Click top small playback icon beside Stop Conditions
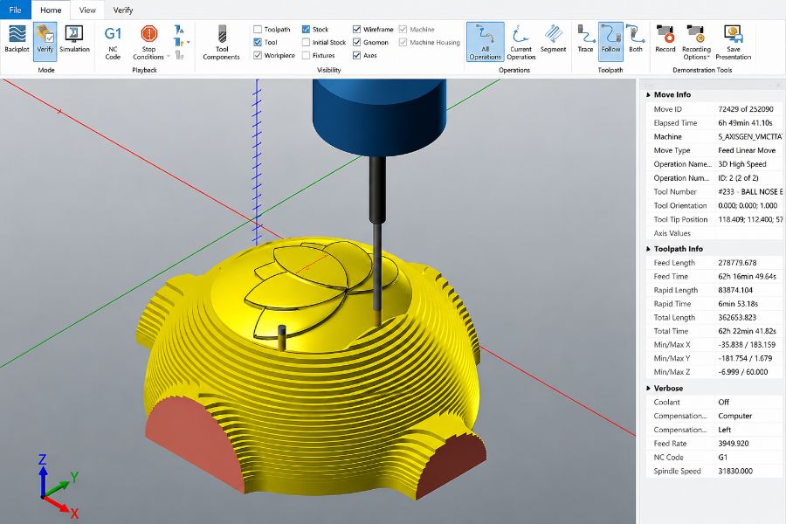 tap(179, 30)
